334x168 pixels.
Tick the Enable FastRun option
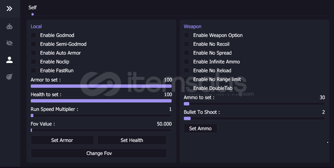tap(34, 71)
